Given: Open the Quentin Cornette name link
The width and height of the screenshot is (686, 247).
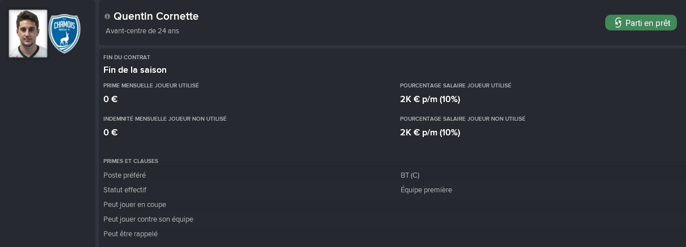Looking at the screenshot, I should (x=156, y=16).
